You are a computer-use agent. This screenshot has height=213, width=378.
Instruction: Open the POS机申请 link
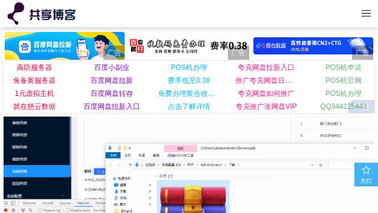tap(343, 67)
